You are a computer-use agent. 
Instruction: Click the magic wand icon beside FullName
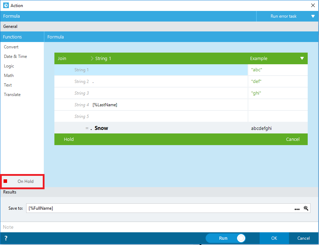pos(306,208)
